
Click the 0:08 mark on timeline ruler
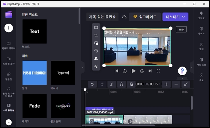click(x=137, y=92)
